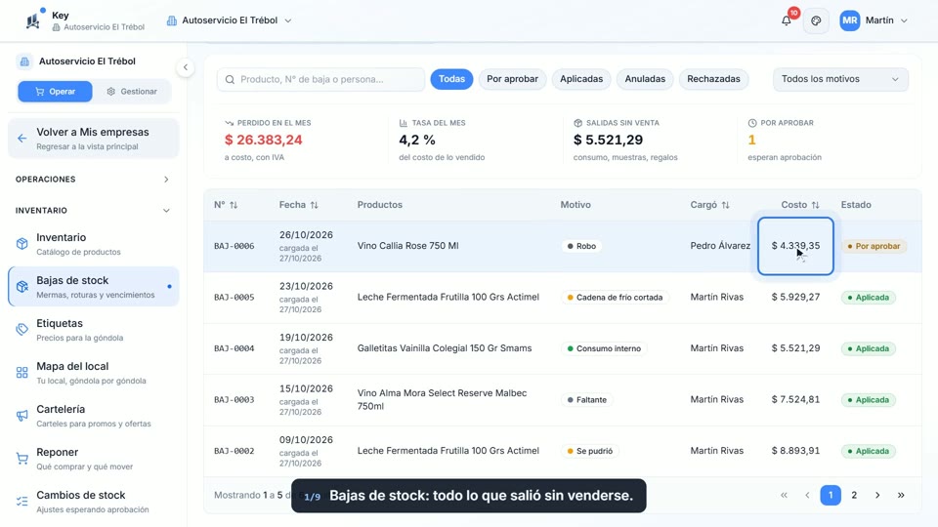Viewport: 938px width, 527px height.
Task: Filter by Anuladas
Action: (x=645, y=79)
